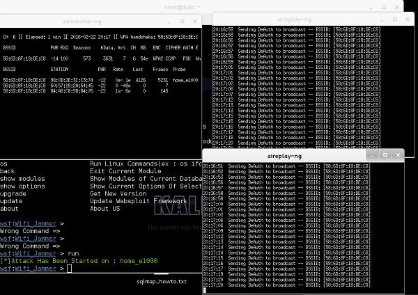Click station 84:A6:C8:9B:84:76 in airodump-ng
This screenshot has height=295, width=418.
click(72, 90)
